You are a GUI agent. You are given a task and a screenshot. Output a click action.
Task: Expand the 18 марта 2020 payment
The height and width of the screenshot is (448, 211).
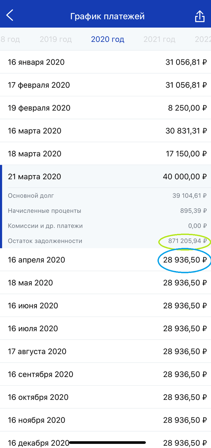[105, 153]
